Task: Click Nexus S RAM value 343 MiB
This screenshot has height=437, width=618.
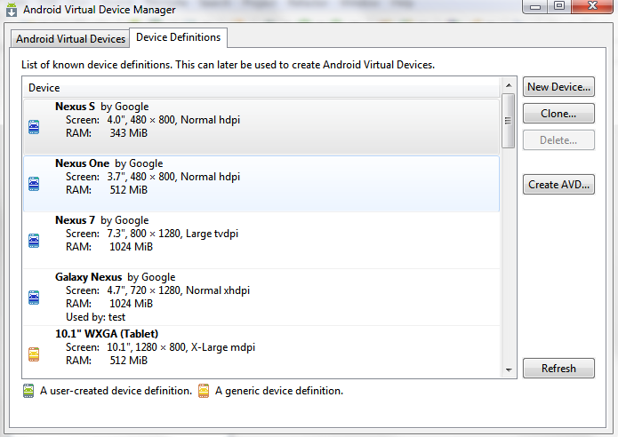Action: coord(128,133)
